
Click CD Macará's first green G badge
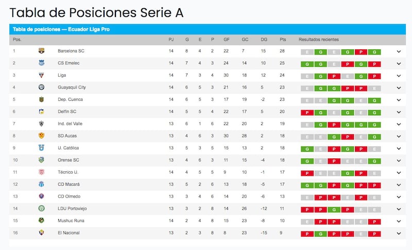[x=307, y=186]
